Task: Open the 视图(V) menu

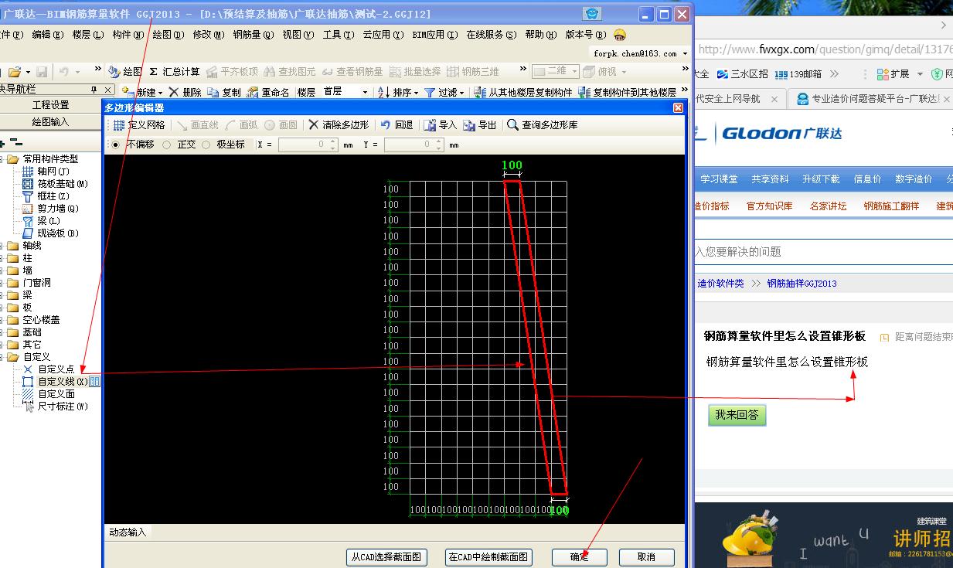Action: [x=298, y=35]
